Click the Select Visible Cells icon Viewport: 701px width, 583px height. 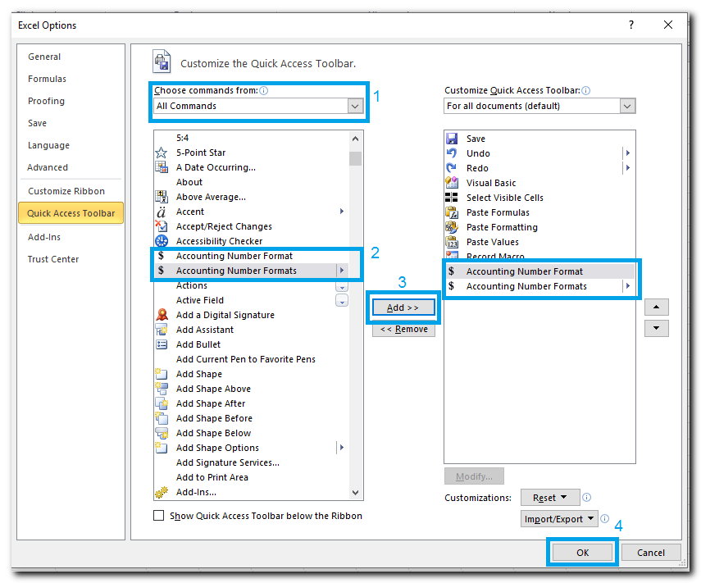[x=451, y=198]
